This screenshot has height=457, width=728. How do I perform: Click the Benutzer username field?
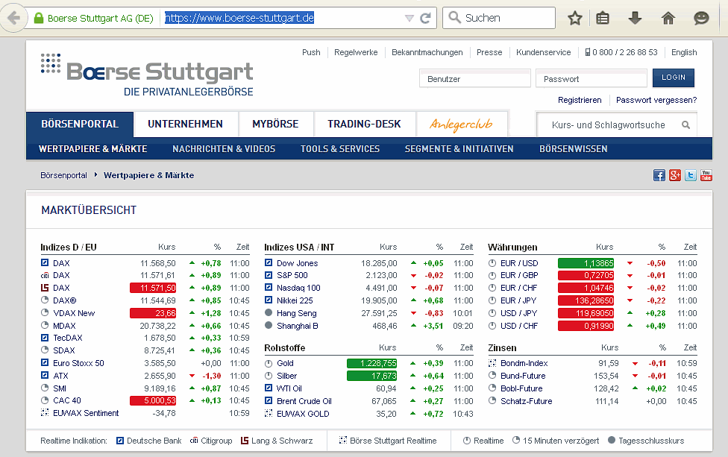coord(475,78)
